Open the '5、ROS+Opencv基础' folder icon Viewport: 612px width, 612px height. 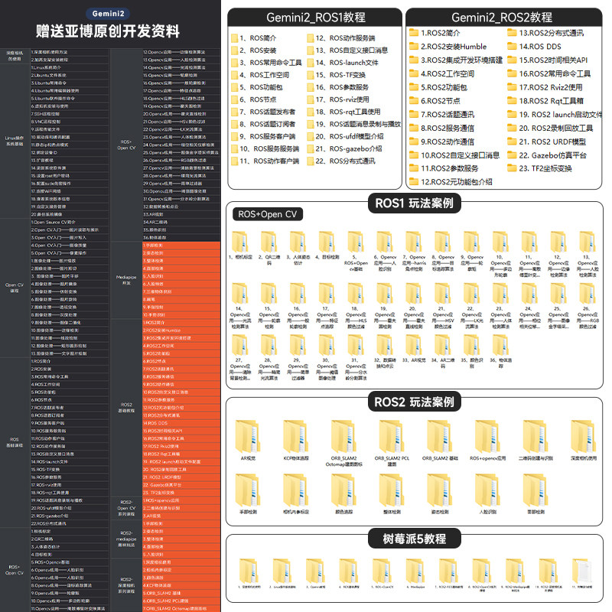[x=356, y=241]
